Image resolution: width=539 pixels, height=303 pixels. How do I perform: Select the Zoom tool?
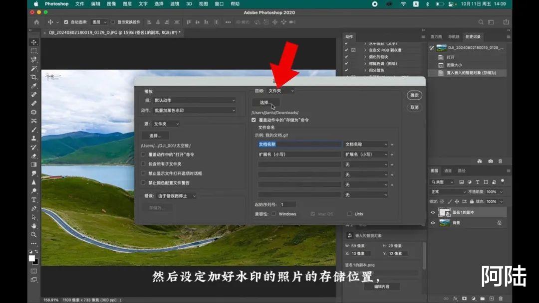click(x=34, y=235)
